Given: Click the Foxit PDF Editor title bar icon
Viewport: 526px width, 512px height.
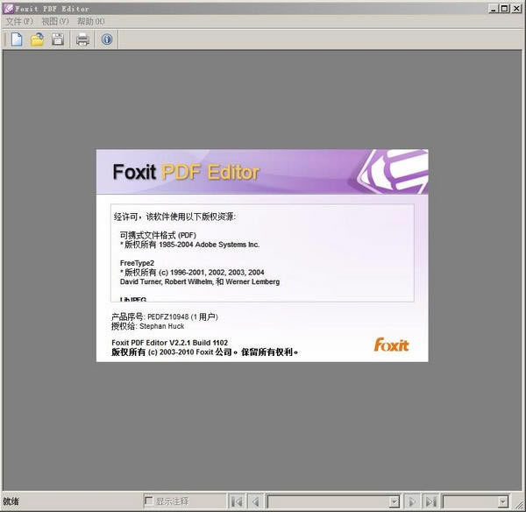Looking at the screenshot, I should click(8, 9).
